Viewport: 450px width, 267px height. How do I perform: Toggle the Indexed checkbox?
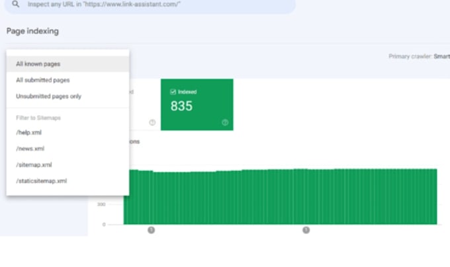pyautogui.click(x=173, y=92)
